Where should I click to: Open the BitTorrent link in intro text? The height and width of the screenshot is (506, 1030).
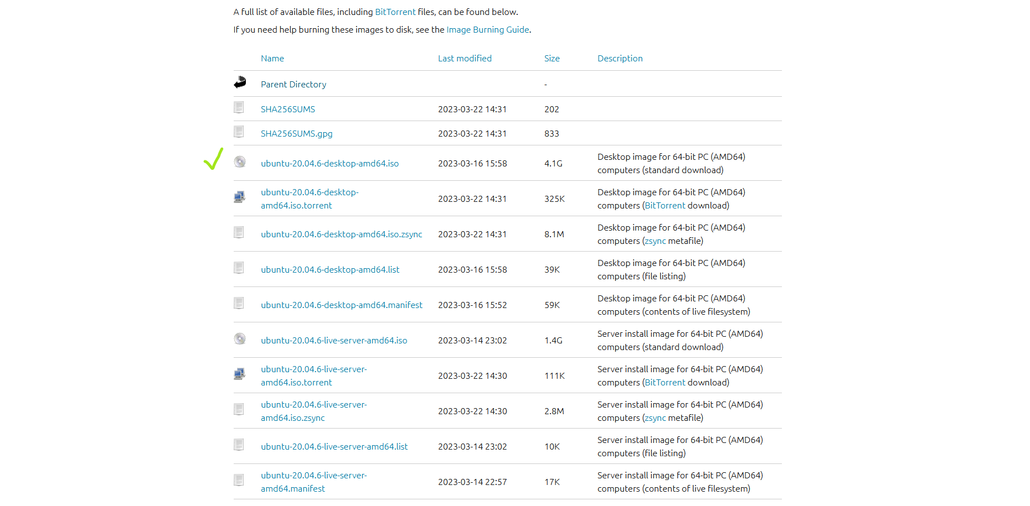click(x=395, y=12)
